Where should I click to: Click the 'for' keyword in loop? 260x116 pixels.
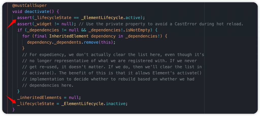[26, 36]
